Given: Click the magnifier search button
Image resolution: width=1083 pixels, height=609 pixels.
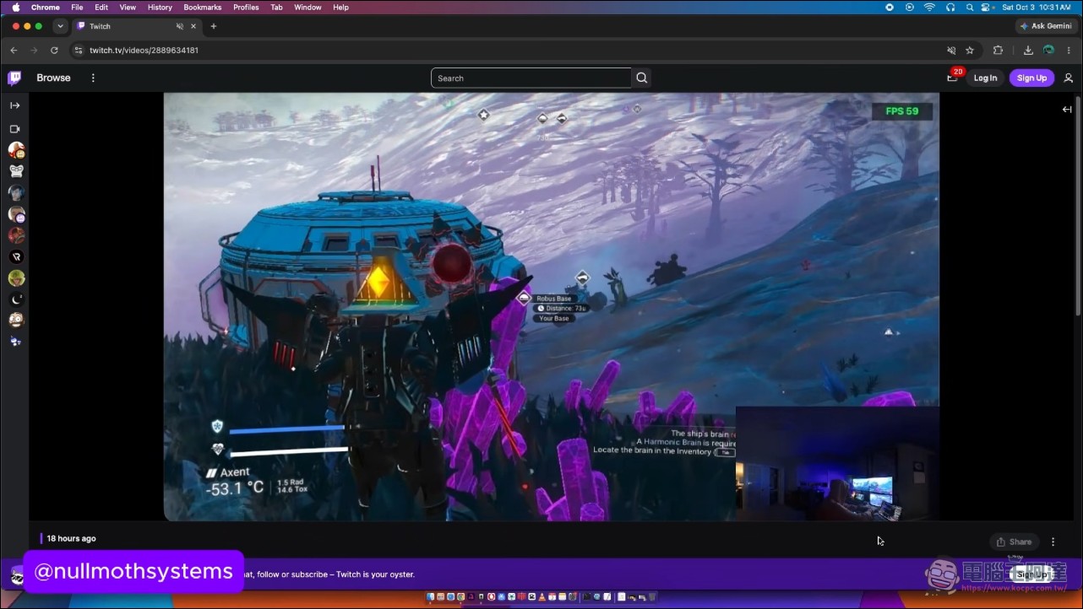Looking at the screenshot, I should point(642,78).
